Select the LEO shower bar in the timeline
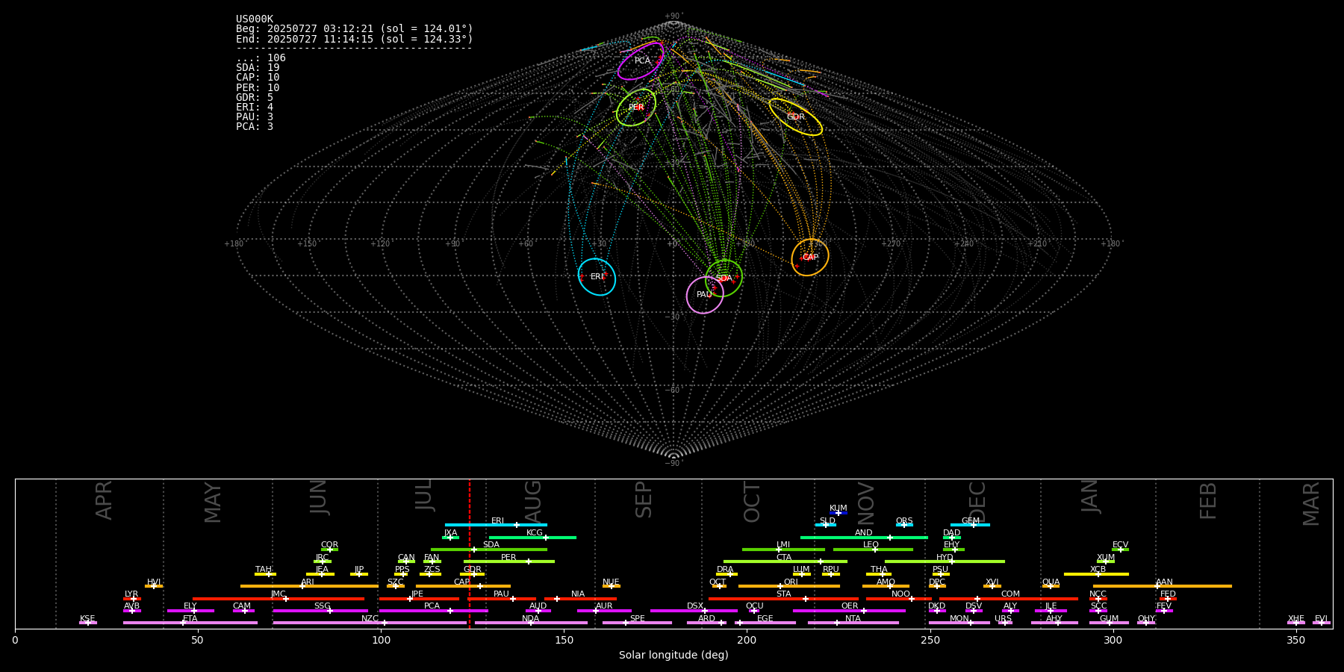 point(873,550)
